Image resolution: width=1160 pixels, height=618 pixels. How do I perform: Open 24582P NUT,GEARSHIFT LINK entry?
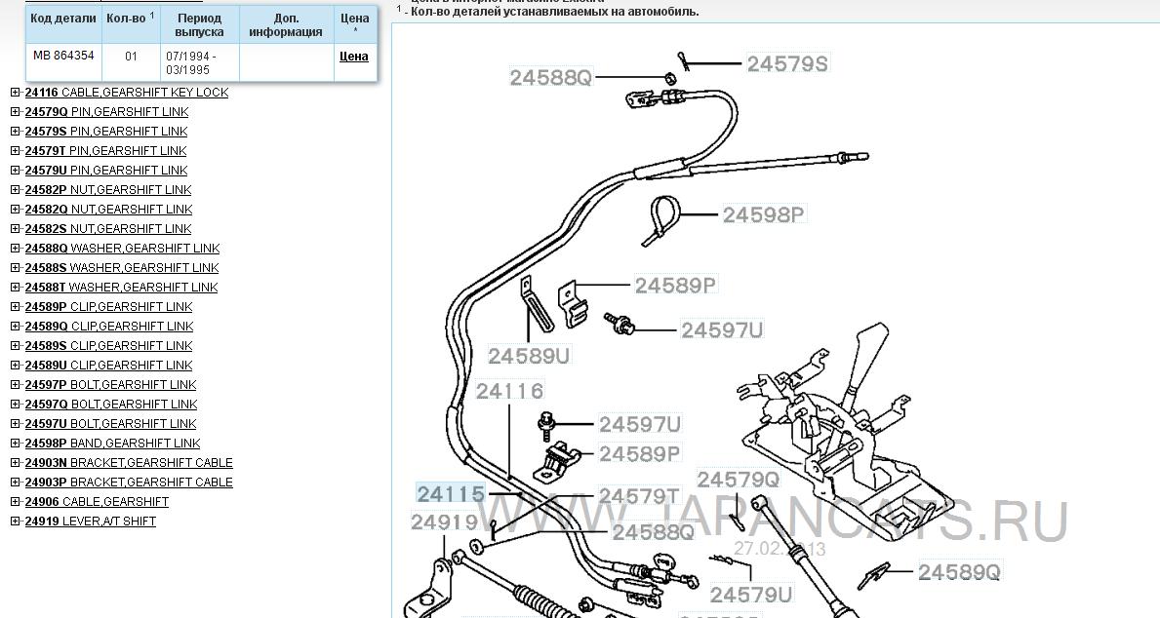(108, 189)
